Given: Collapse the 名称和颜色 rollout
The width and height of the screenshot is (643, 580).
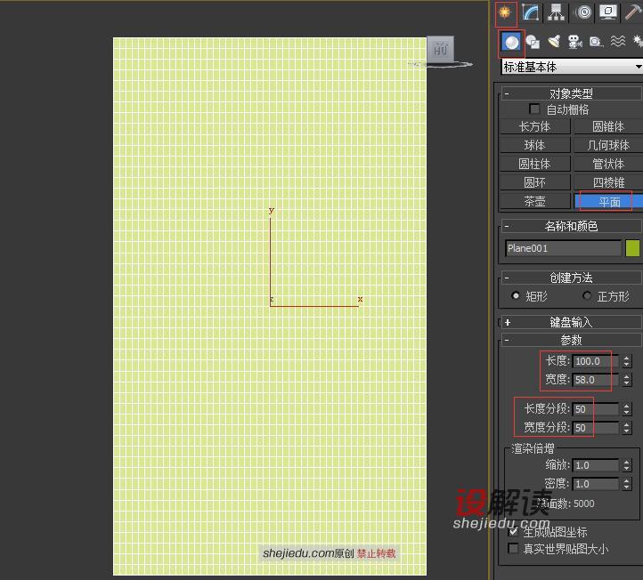Looking at the screenshot, I should point(571,226).
